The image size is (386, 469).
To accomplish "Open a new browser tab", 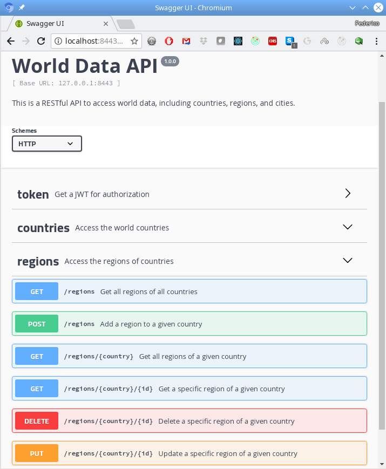I will (x=125, y=24).
